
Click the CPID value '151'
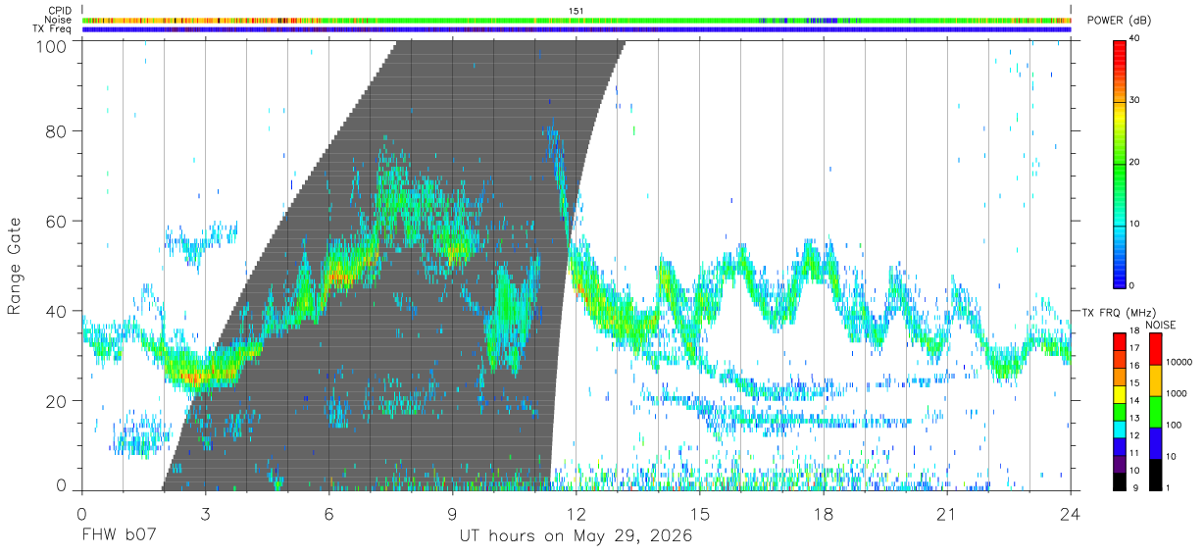577,11
